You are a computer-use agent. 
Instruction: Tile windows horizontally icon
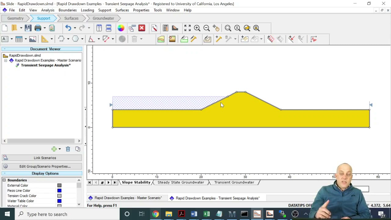(108, 28)
